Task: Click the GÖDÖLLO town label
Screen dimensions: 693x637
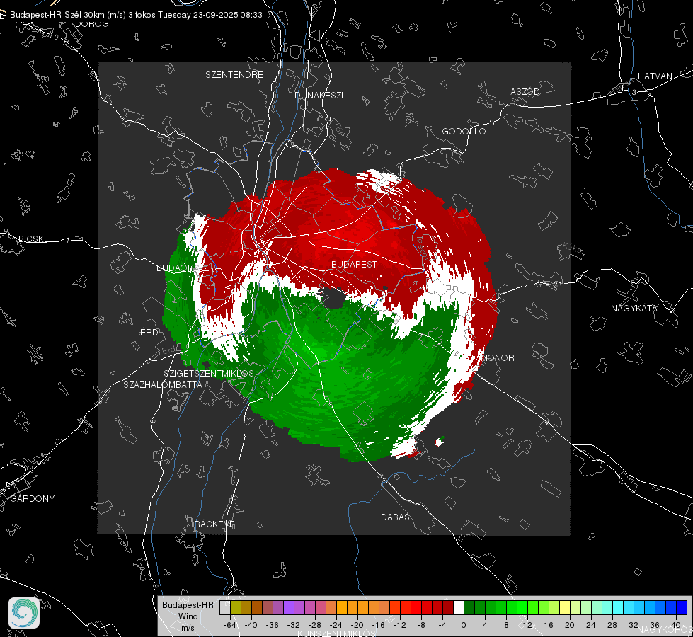Action: coord(464,132)
